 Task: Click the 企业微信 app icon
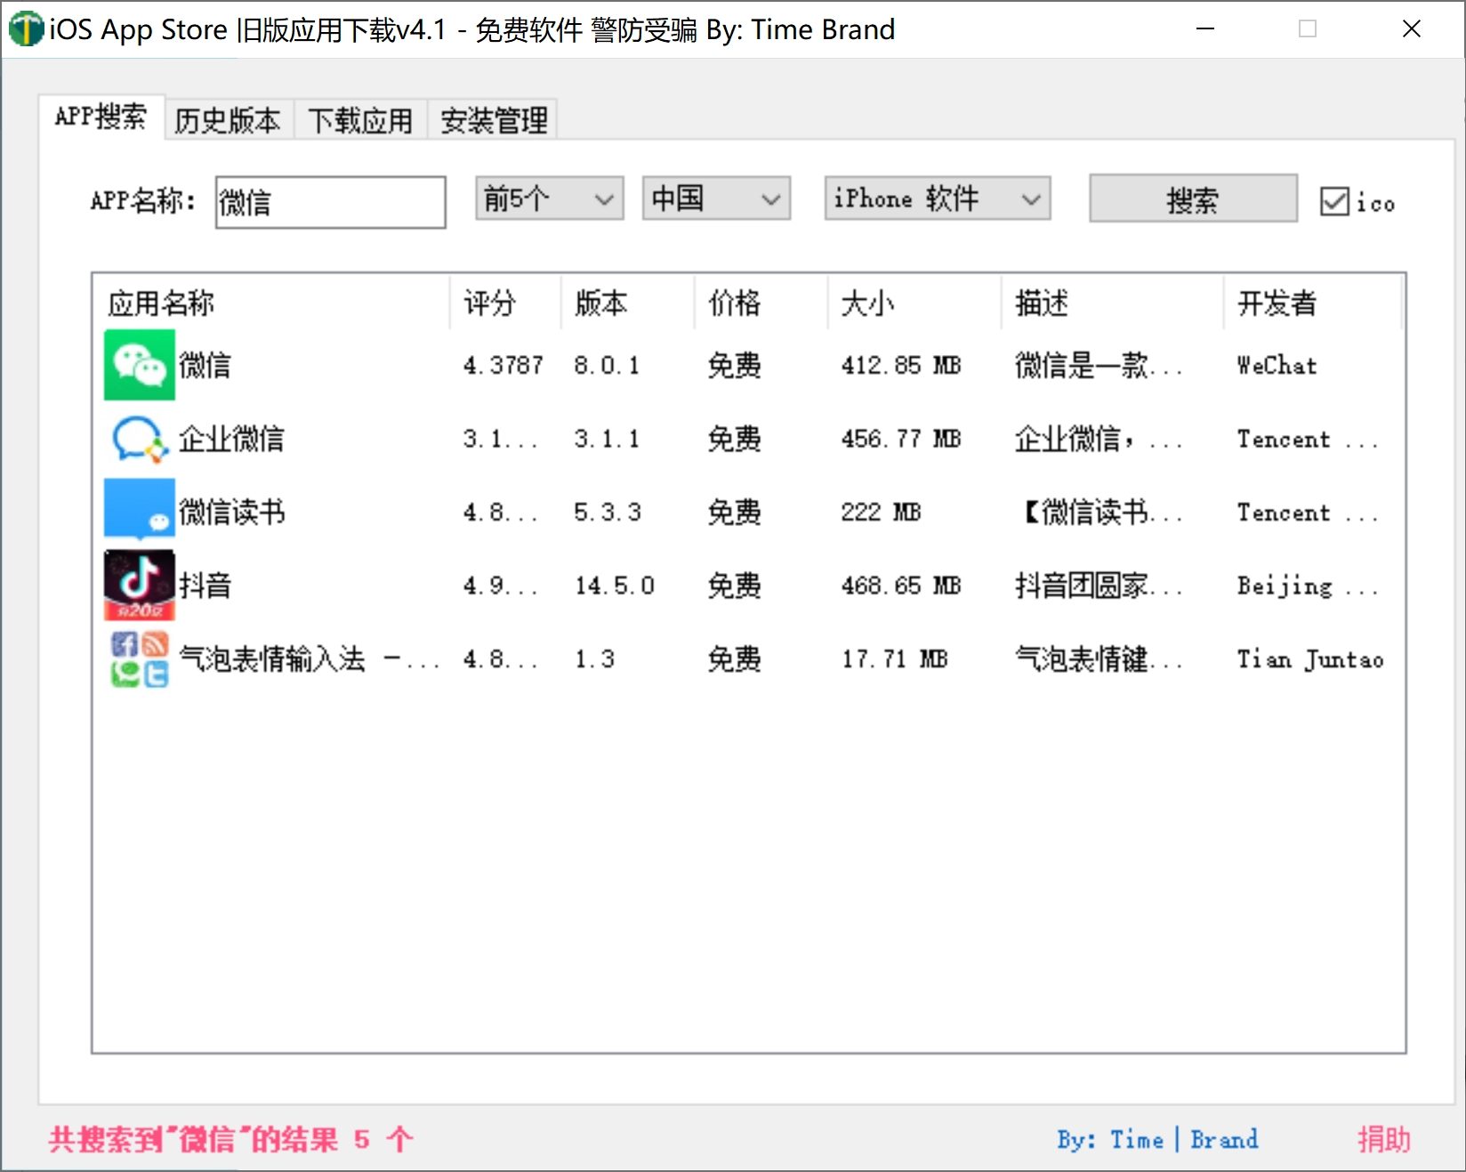(140, 439)
